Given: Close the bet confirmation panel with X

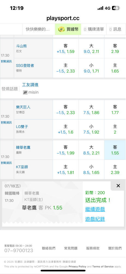Looking at the screenshot, I should click(x=118, y=186).
